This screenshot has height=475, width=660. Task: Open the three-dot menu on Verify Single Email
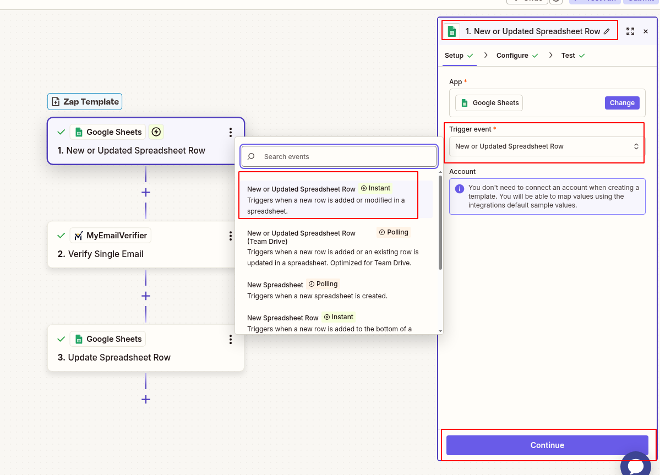pos(230,236)
